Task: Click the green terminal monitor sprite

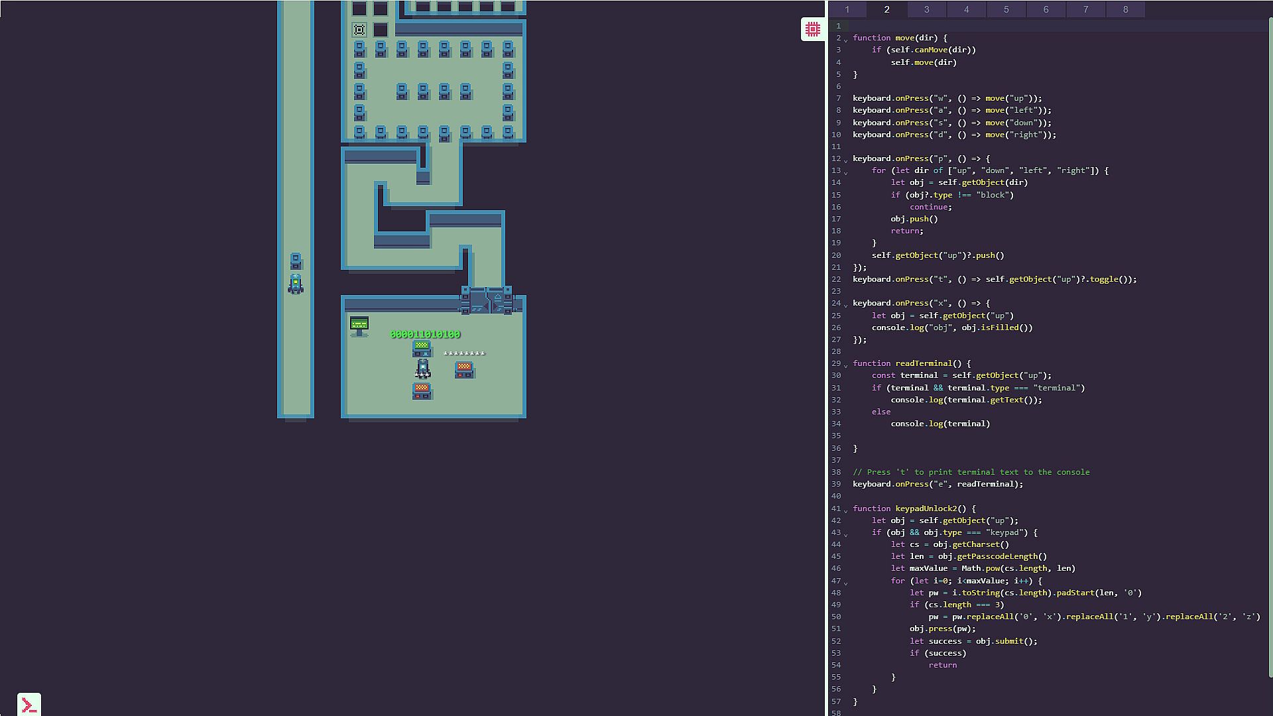Action: pos(359,326)
